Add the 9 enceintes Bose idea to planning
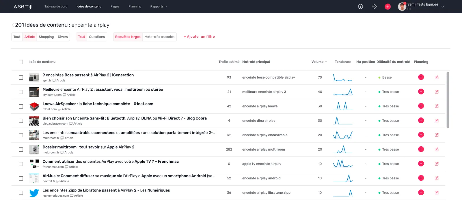The image size is (462, 201). pos(421,77)
